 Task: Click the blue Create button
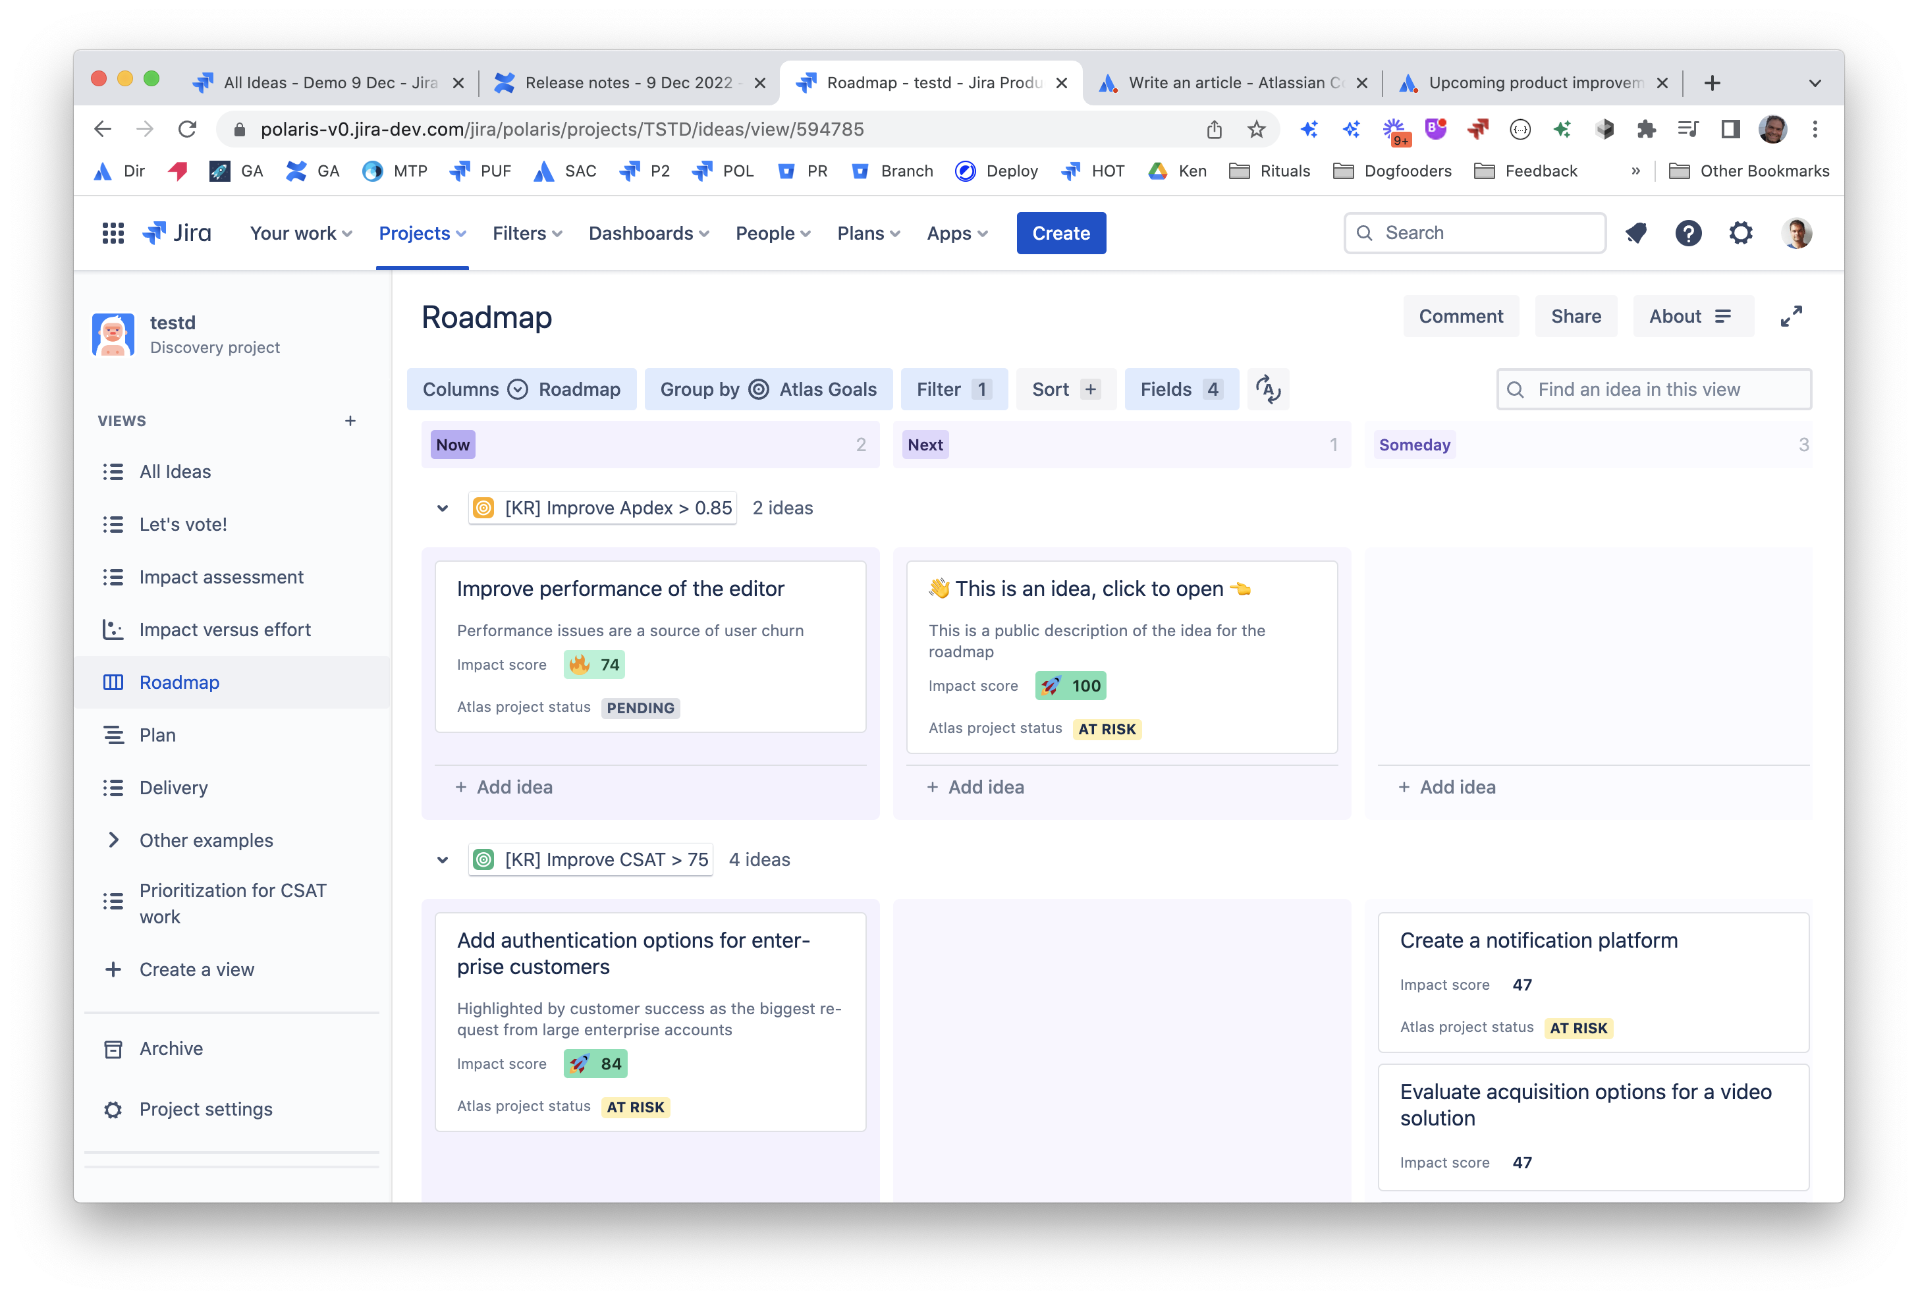coord(1060,232)
